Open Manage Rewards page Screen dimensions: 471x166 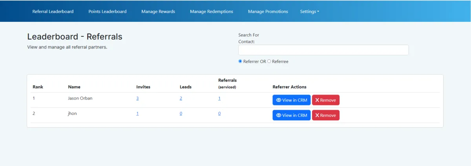tap(158, 12)
